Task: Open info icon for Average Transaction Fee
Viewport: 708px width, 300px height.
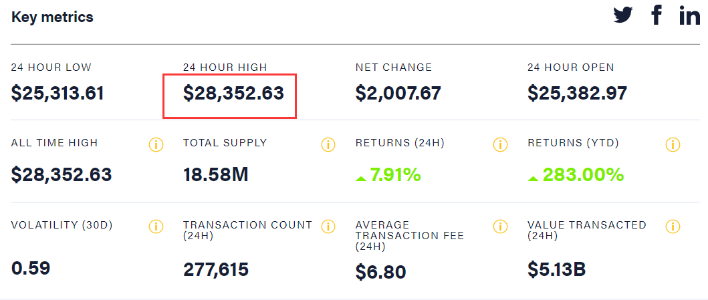Action: (500, 226)
